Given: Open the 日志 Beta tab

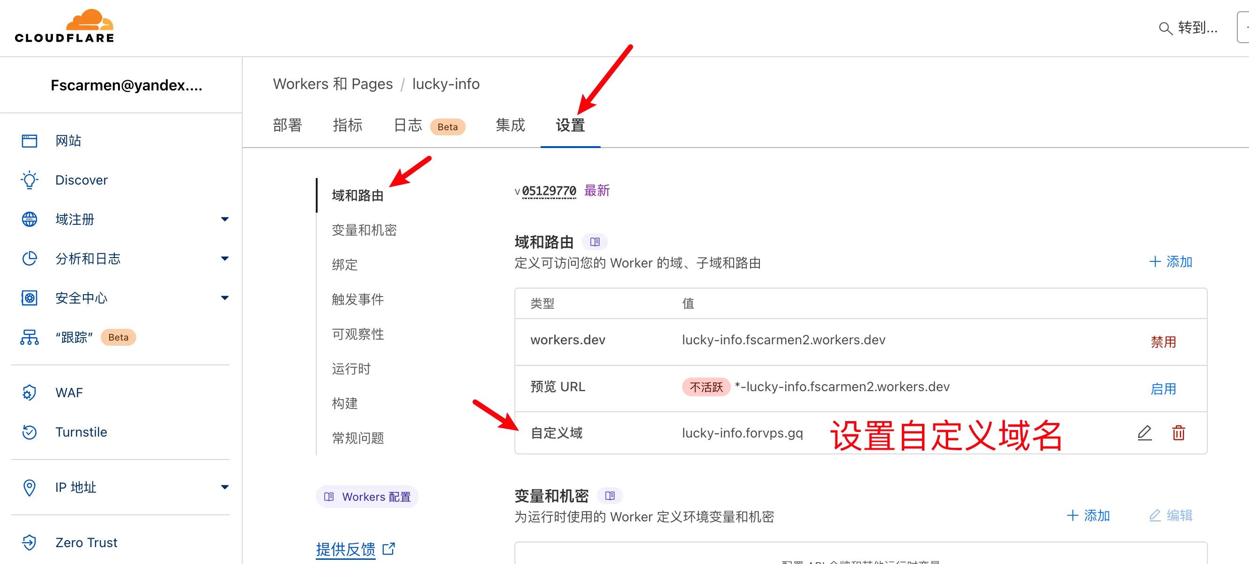Looking at the screenshot, I should coord(429,126).
